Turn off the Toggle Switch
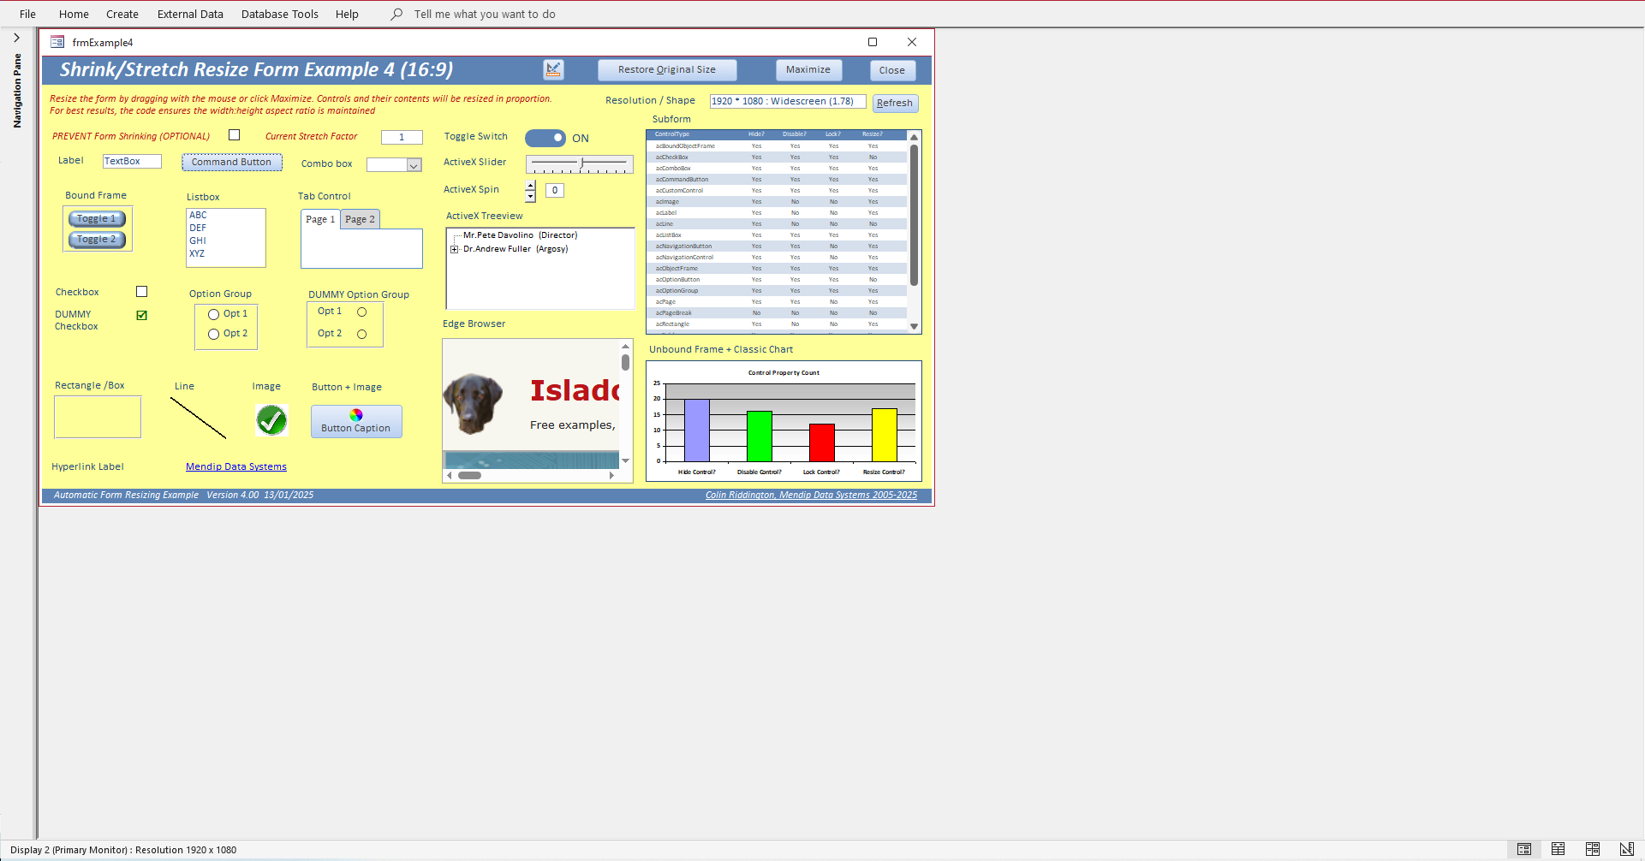This screenshot has height=861, width=1645. (x=545, y=138)
